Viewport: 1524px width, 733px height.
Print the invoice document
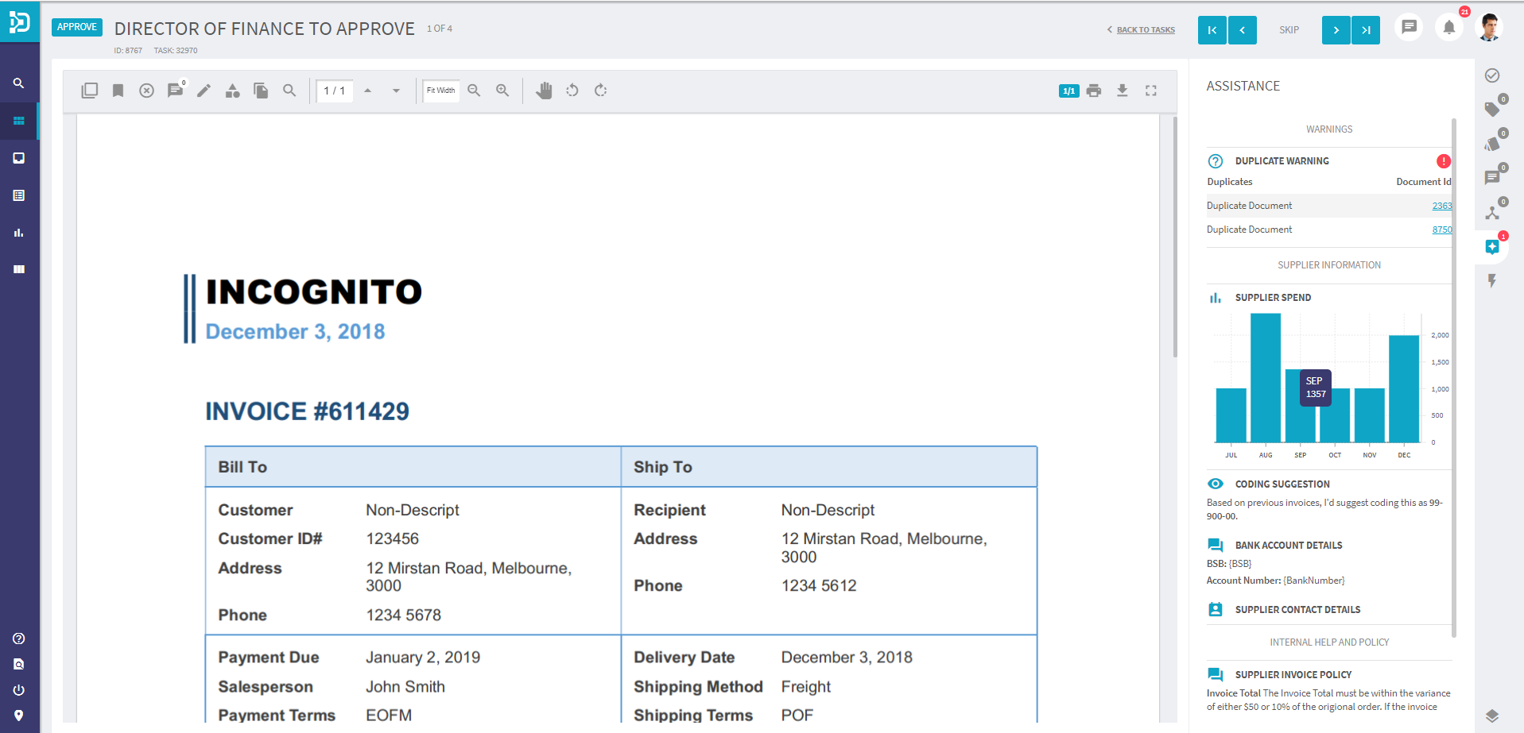(x=1094, y=91)
